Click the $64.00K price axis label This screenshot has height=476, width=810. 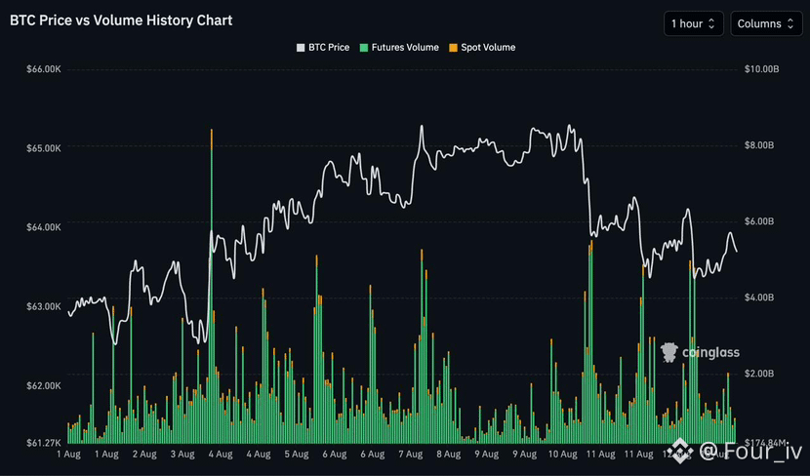[x=44, y=227]
